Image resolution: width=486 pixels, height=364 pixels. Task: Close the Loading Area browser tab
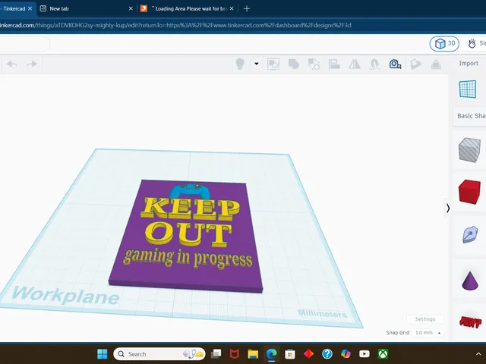click(x=232, y=8)
